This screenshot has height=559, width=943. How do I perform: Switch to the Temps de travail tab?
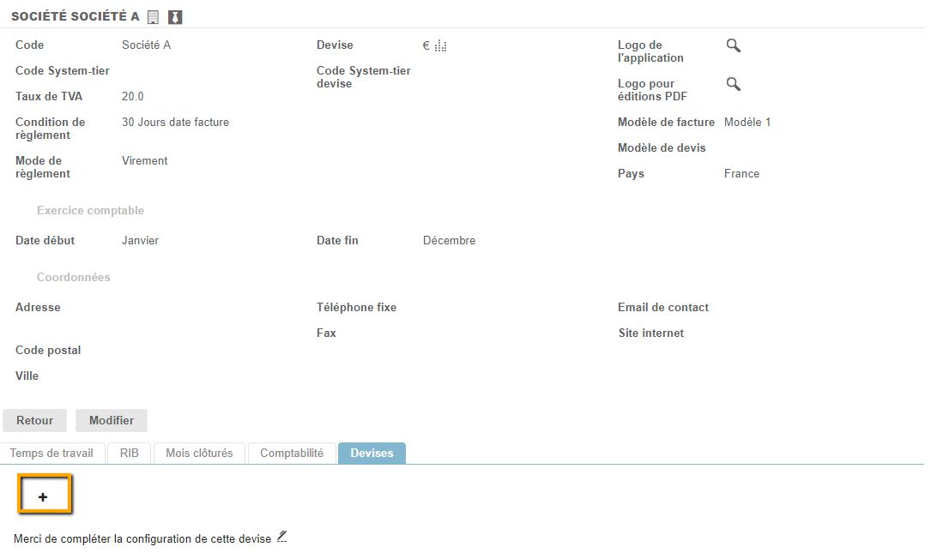tap(51, 453)
